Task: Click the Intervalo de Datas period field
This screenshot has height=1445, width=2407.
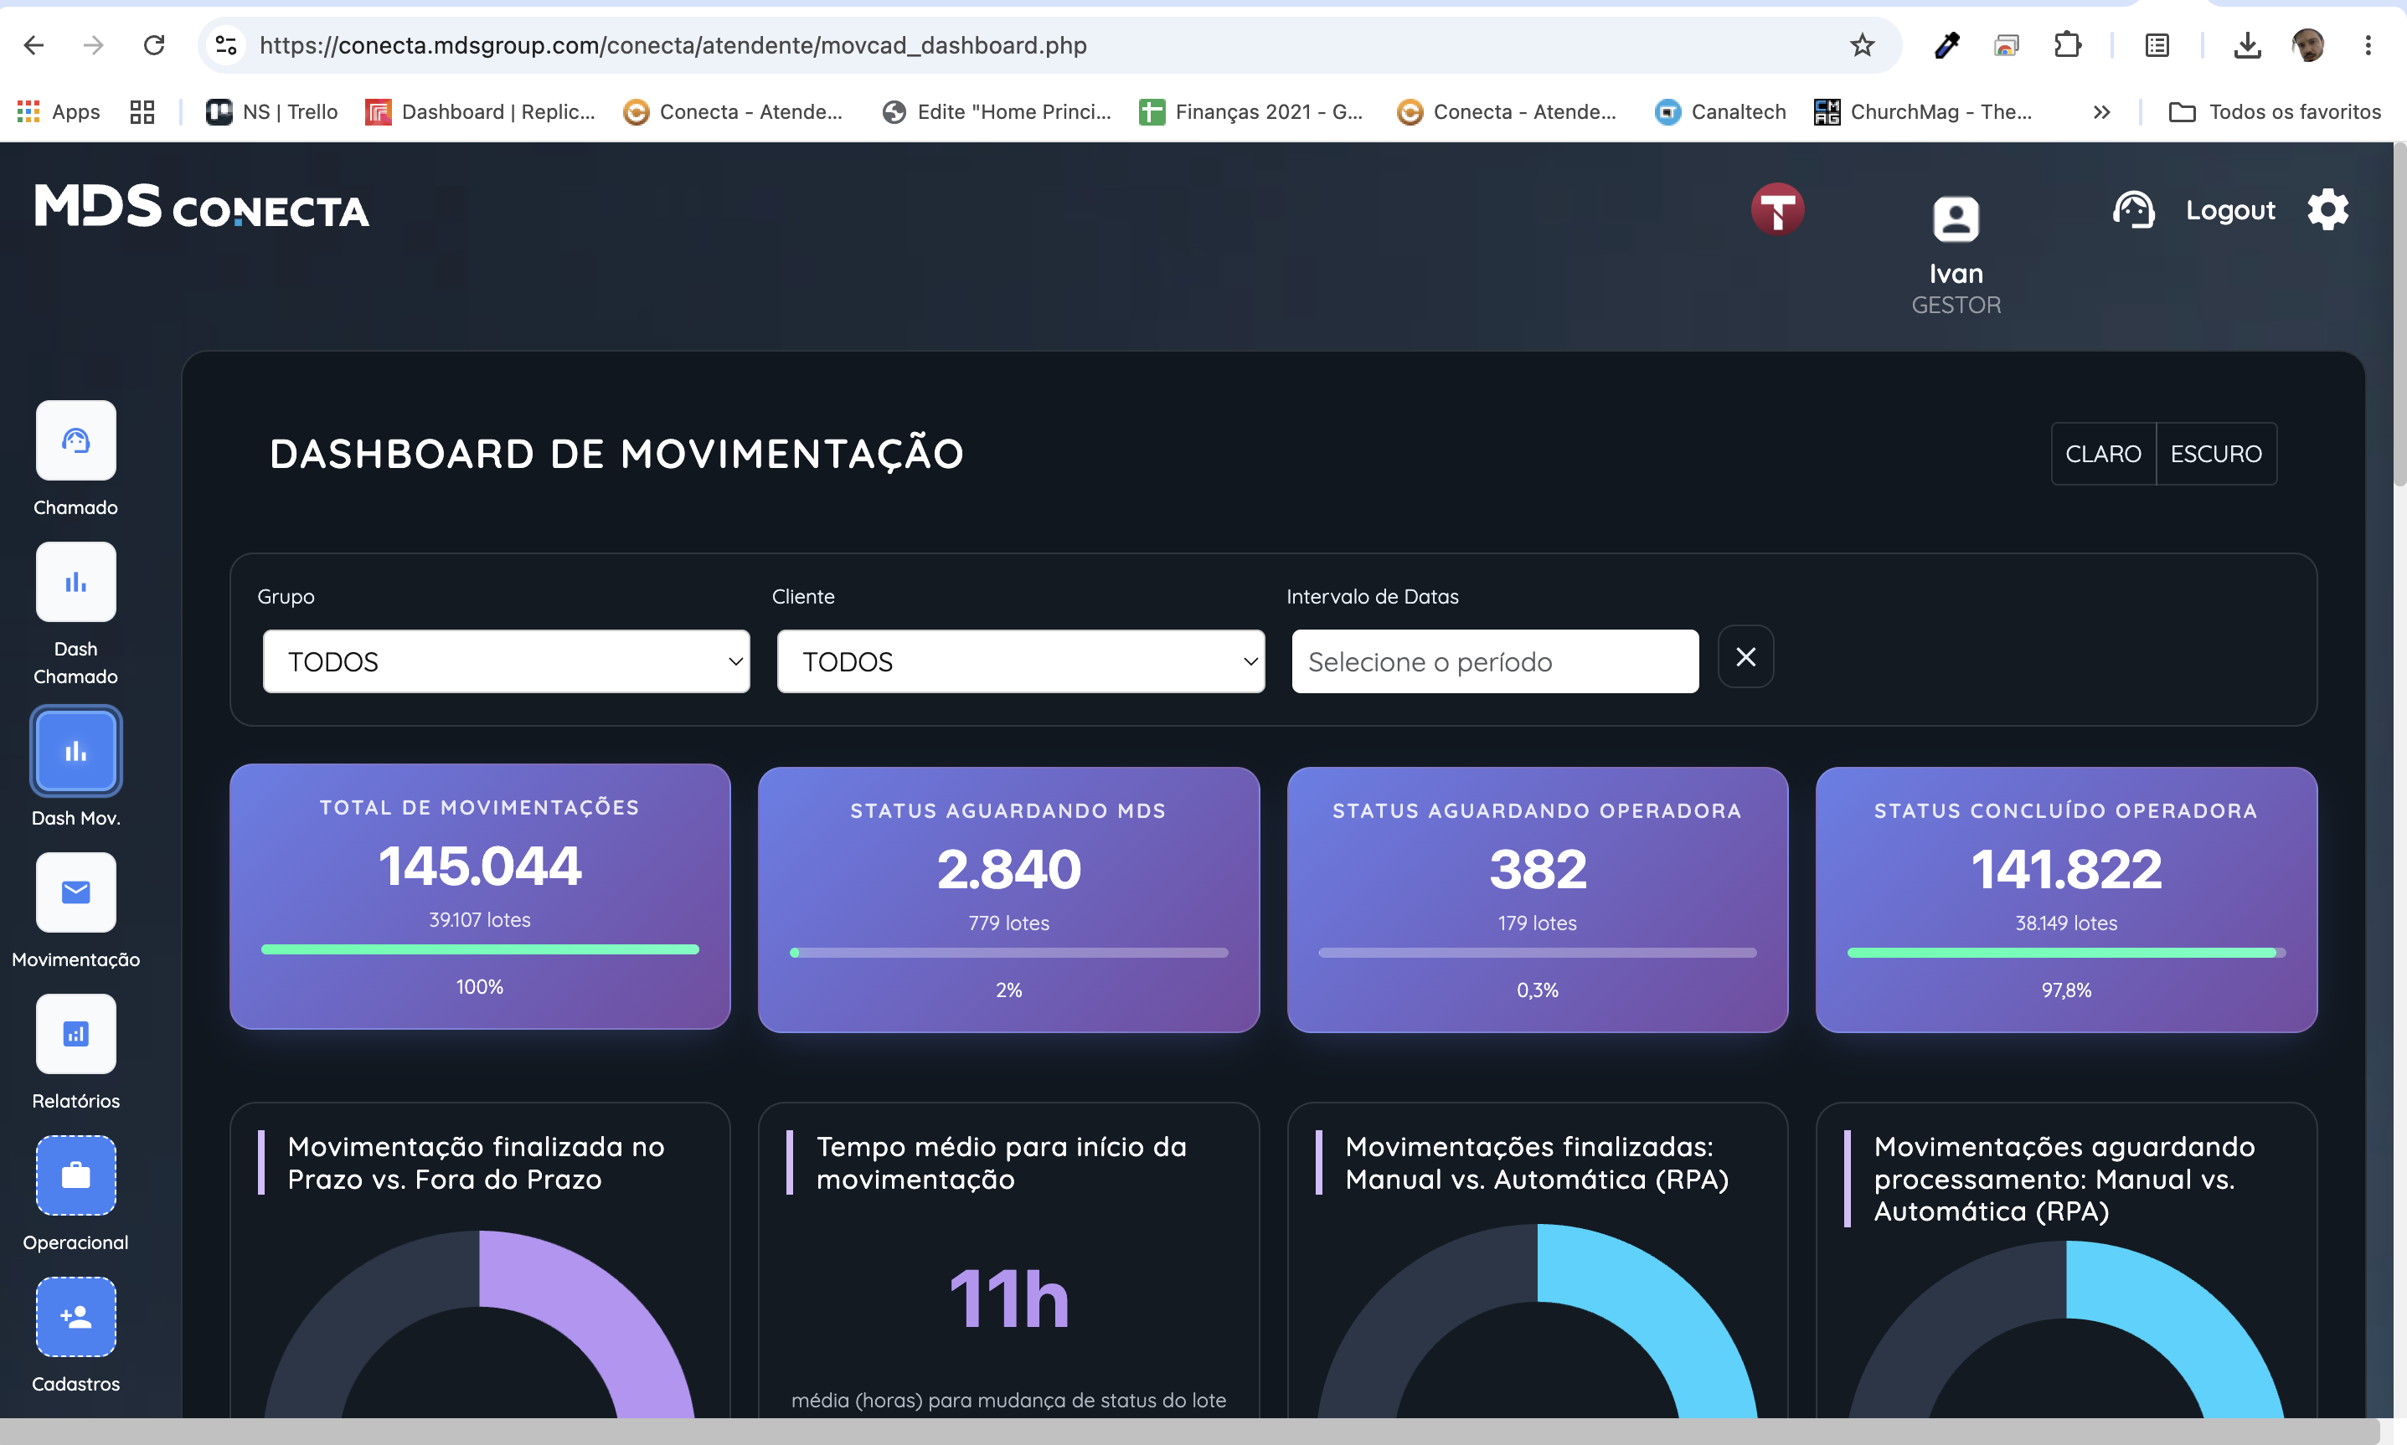Action: [1495, 661]
